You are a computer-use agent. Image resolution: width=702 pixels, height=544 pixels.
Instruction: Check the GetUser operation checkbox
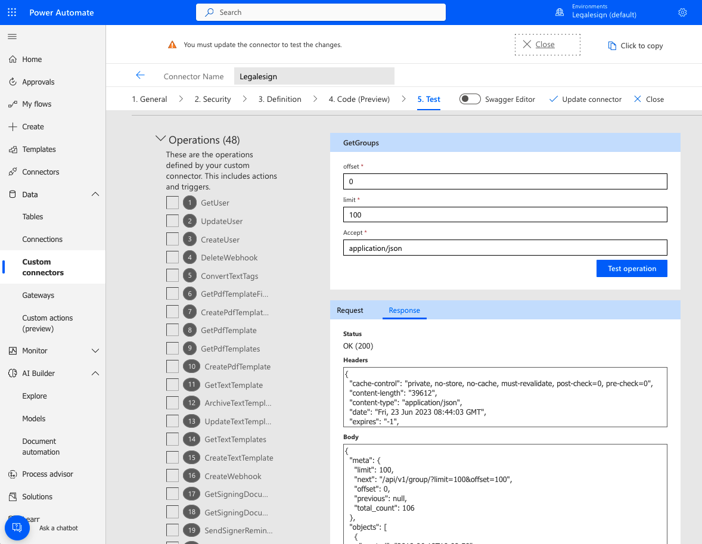point(172,203)
